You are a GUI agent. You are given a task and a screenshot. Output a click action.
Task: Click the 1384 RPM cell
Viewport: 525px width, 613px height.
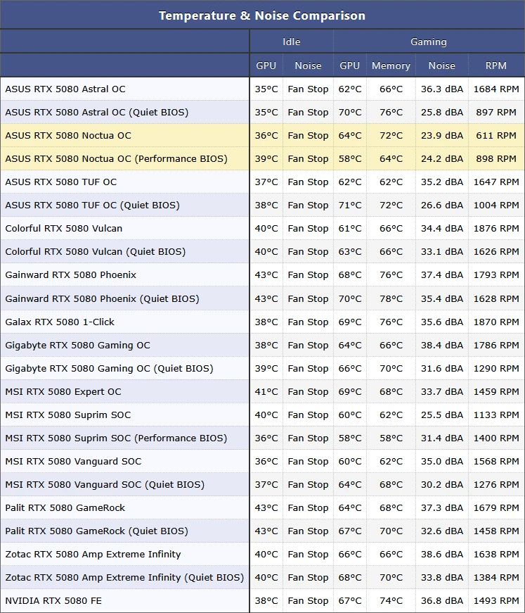click(496, 578)
